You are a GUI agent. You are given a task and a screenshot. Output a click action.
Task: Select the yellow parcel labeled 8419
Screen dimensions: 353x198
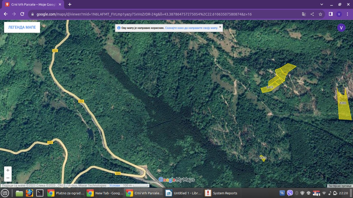click(x=270, y=87)
